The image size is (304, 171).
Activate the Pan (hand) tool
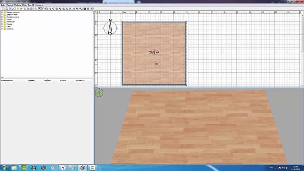[43, 9]
